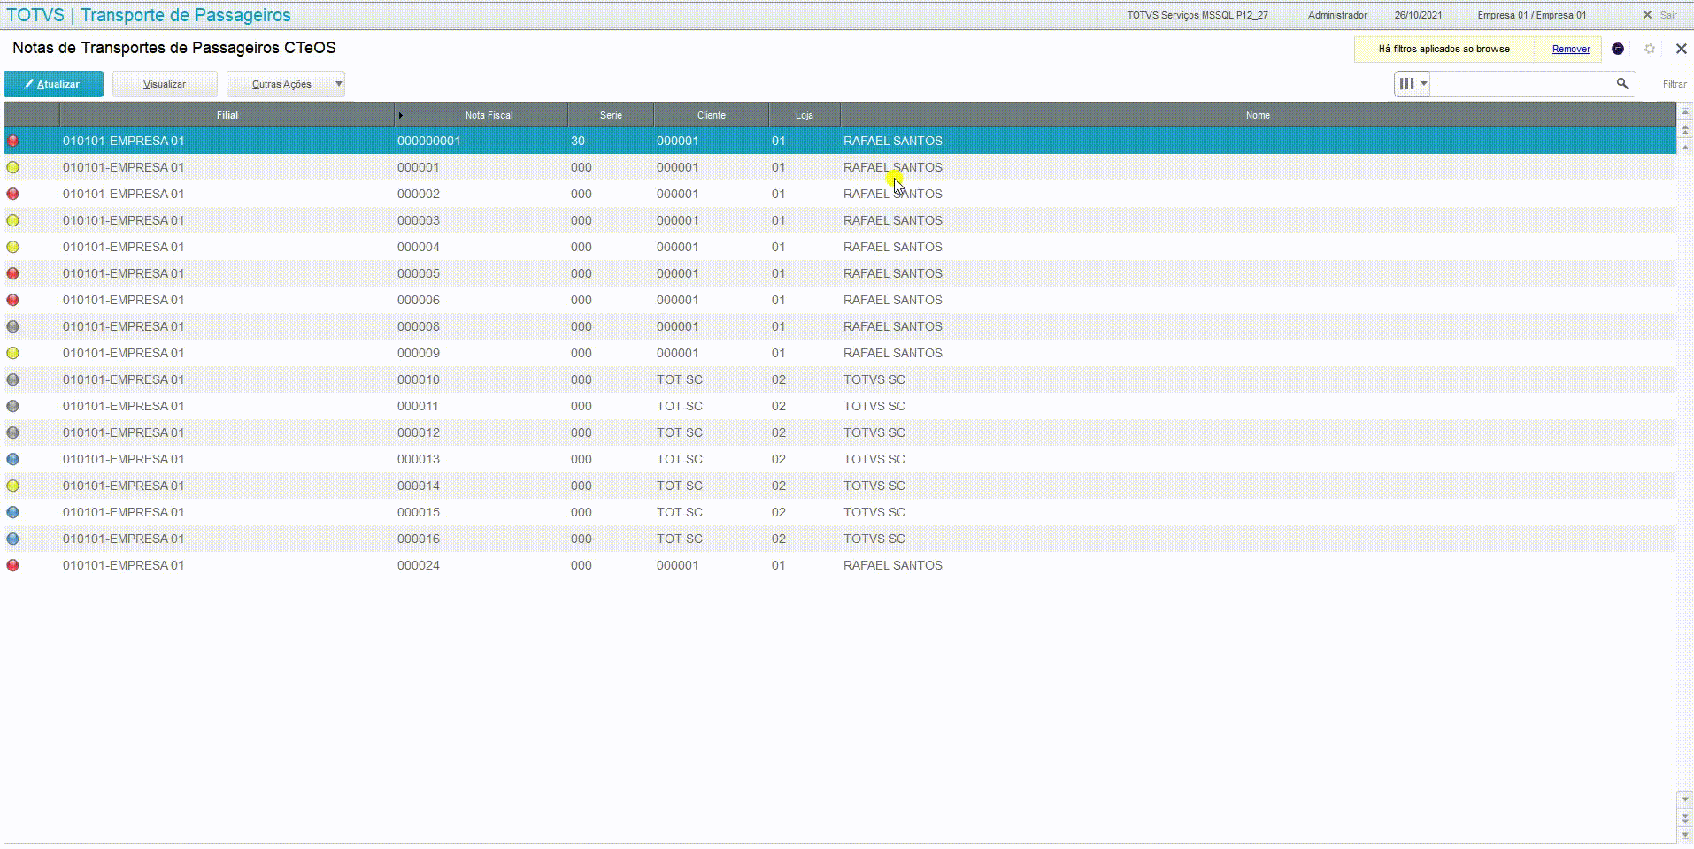Click the magnifying glass search icon

point(1622,83)
